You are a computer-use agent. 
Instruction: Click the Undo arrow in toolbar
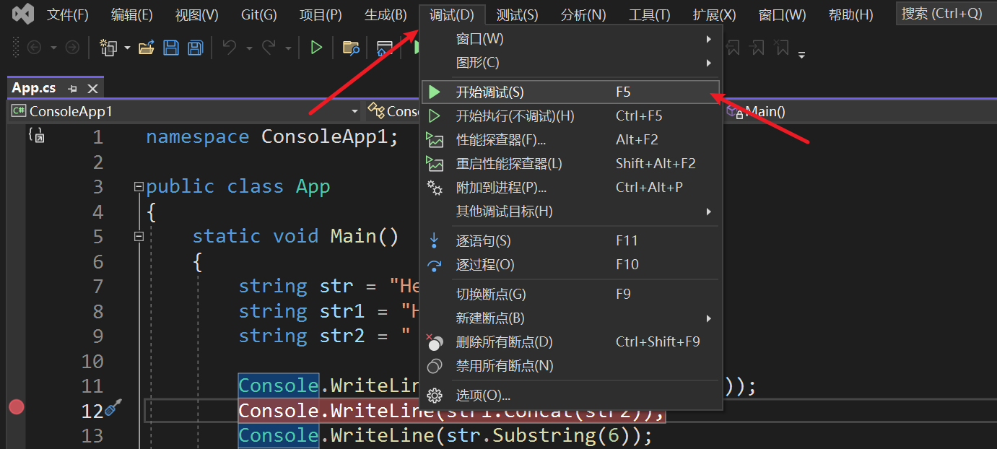coord(230,48)
